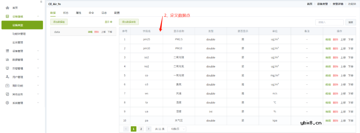Open 实体管理 in sidebar

click(x=17, y=42)
